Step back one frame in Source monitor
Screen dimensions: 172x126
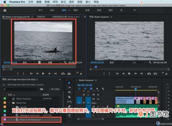pyautogui.click(x=37, y=73)
